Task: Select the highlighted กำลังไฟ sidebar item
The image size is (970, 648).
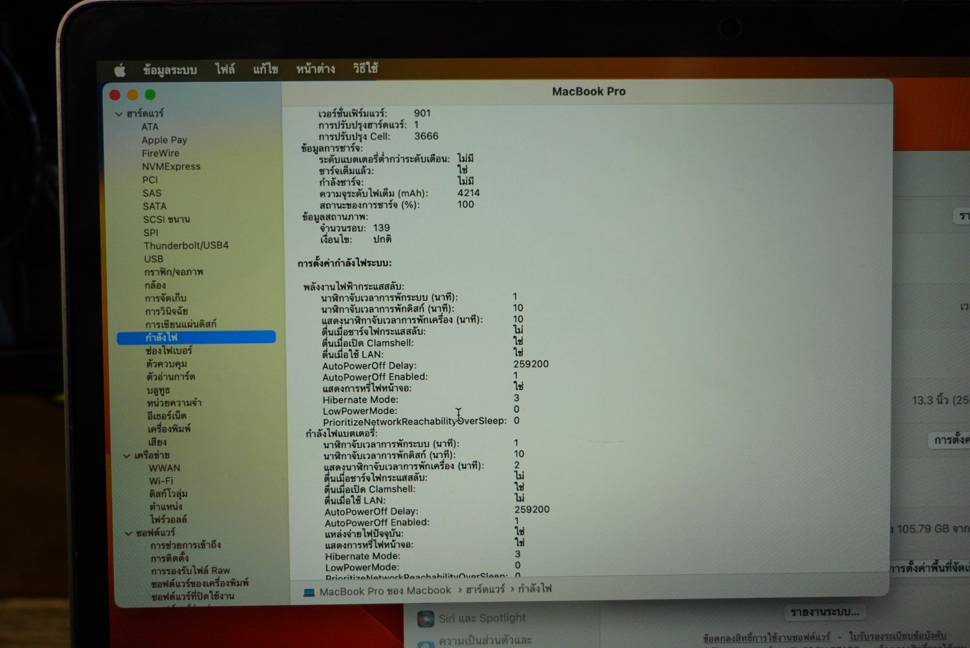Action: [x=196, y=338]
